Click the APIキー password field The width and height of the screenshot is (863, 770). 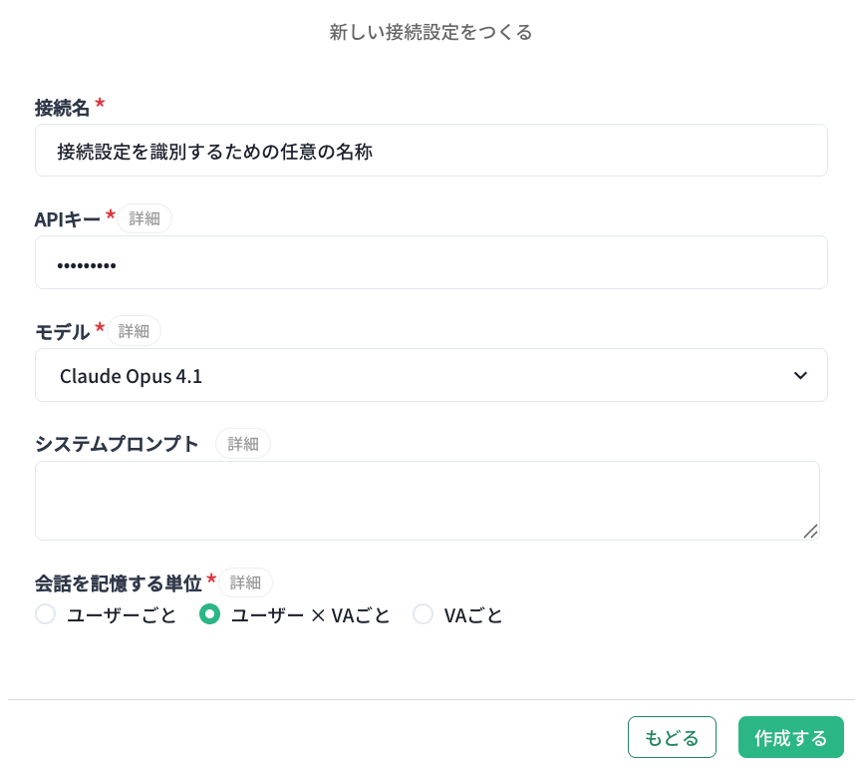click(x=431, y=263)
